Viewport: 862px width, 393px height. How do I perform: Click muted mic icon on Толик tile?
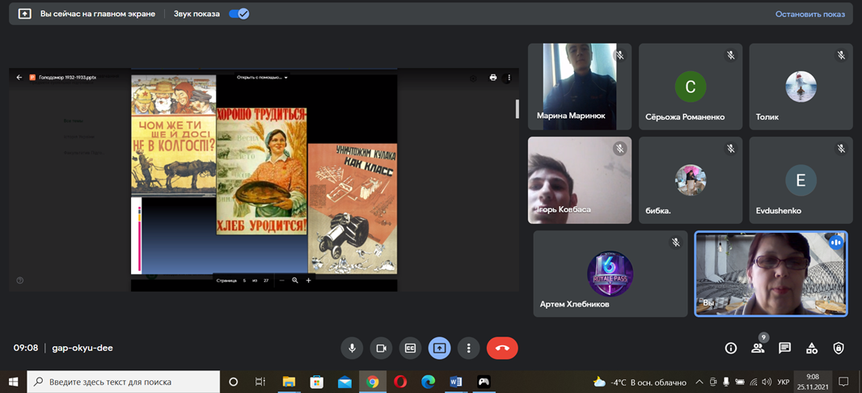841,55
